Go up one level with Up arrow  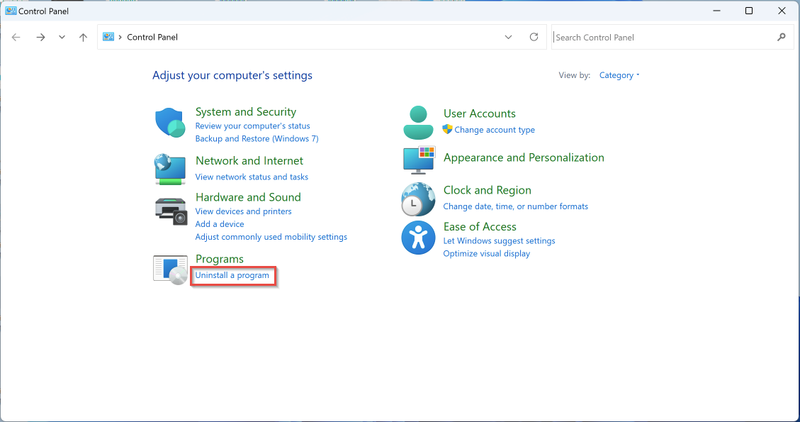[84, 38]
